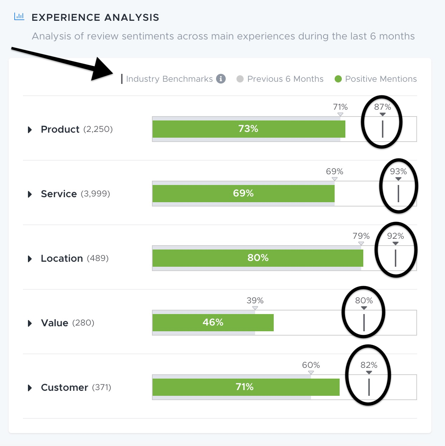This screenshot has width=445, height=446.
Task: Click the green 46% Value bar
Action: coord(213,323)
